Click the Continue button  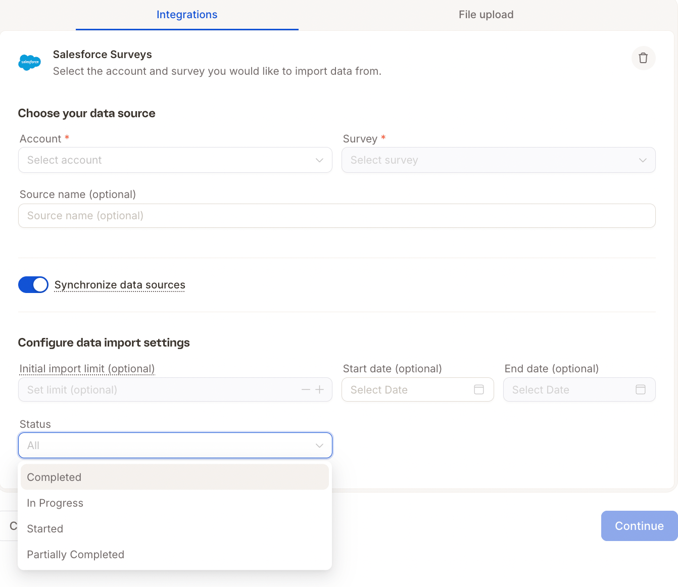coord(639,526)
